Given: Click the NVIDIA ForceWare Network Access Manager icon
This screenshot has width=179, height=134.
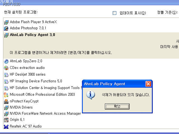Looking at the screenshot, I should pyautogui.click(x=6, y=114).
